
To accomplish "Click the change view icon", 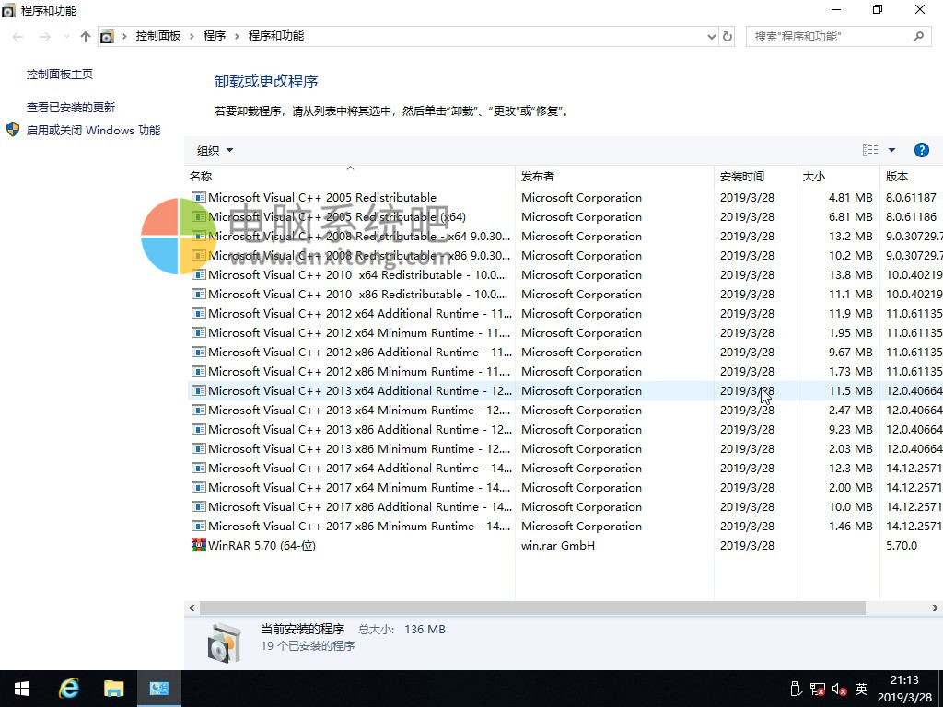I will tap(870, 150).
